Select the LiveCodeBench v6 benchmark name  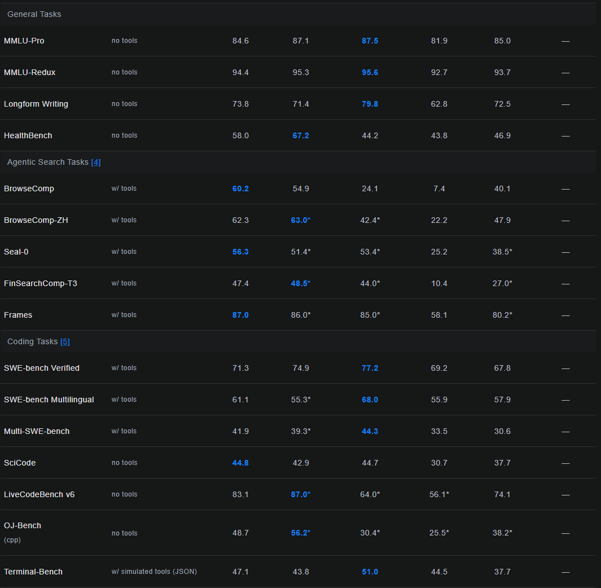click(x=39, y=494)
